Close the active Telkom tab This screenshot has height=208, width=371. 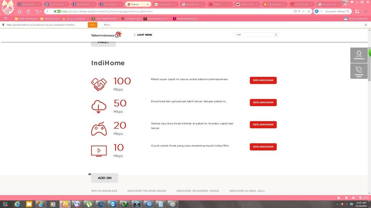click(x=148, y=4)
